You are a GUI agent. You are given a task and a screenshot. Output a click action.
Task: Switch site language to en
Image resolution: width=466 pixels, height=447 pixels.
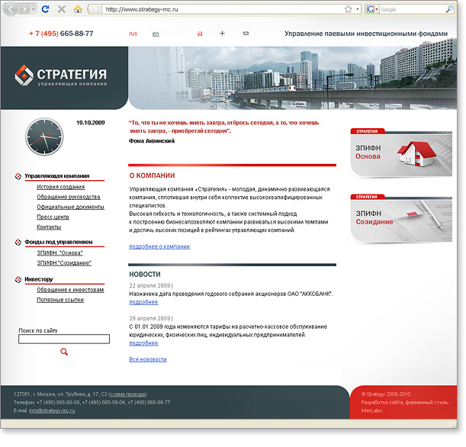click(156, 34)
